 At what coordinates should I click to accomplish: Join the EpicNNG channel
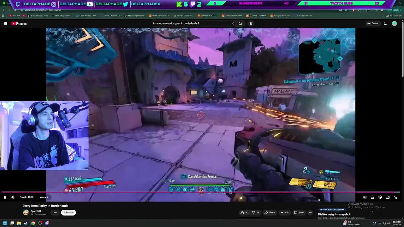[55, 212]
